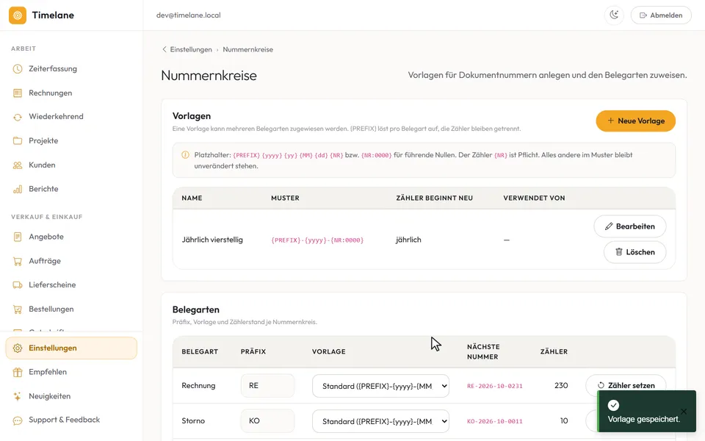Navigate to Angebote
Image resolution: width=705 pixels, height=441 pixels.
coord(46,237)
